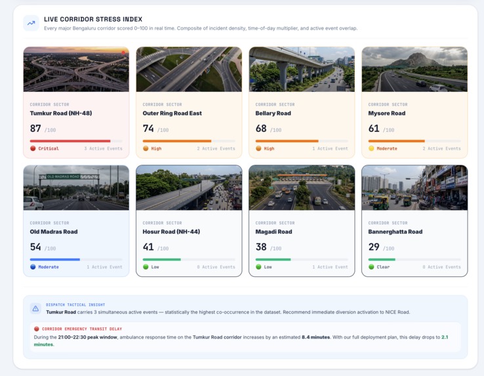484x376 pixels.
Task: Click the Live Corridor Stress Index heading
Action: 93,19
